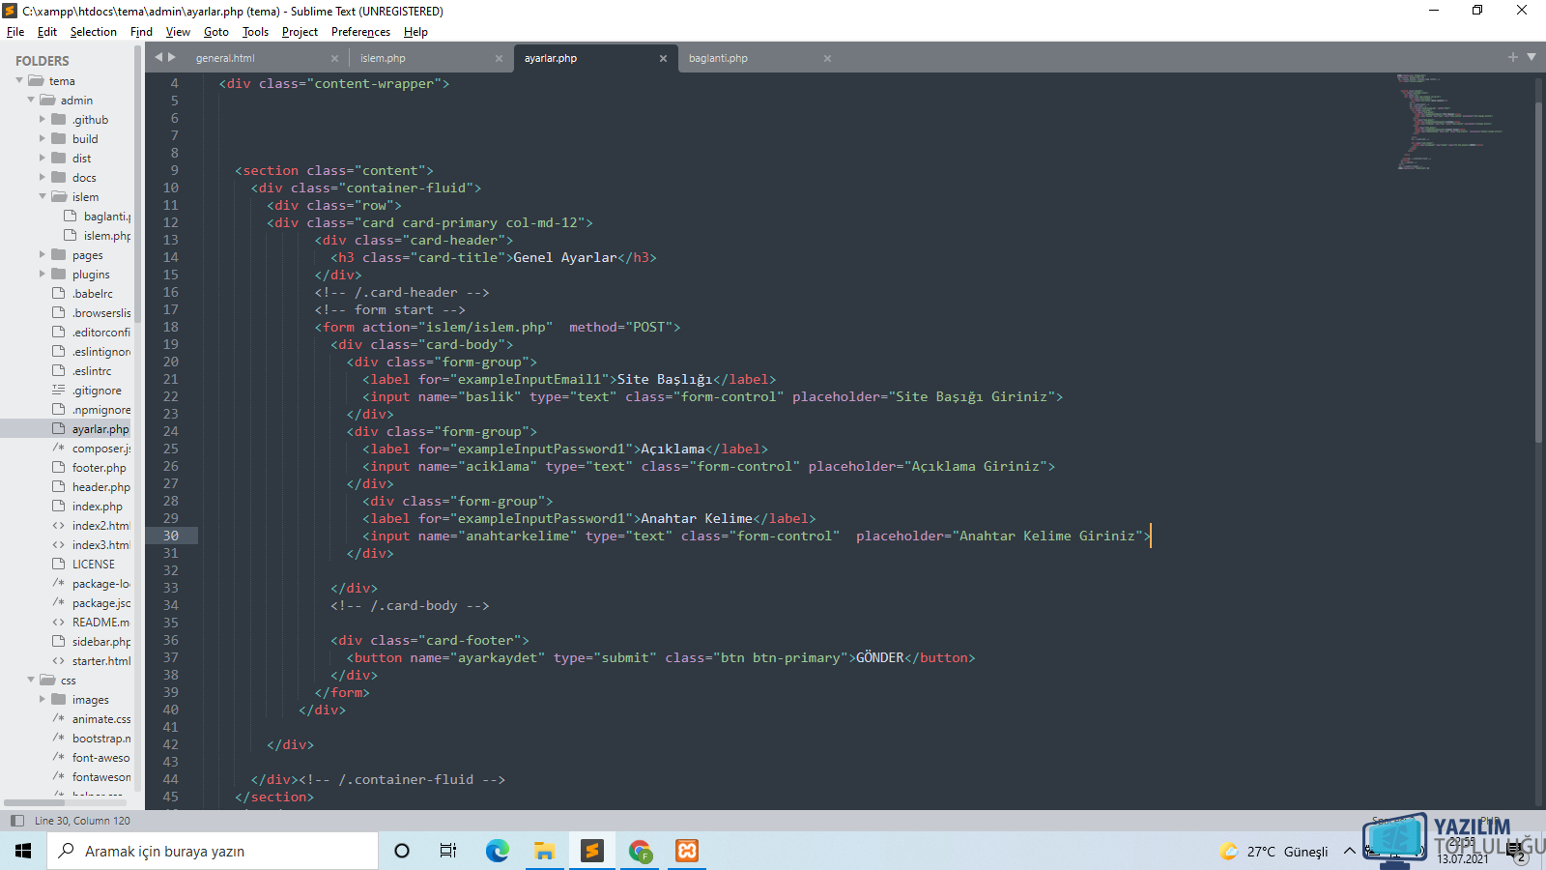Image resolution: width=1546 pixels, height=870 pixels.
Task: Open index.php from the sidebar
Action: (x=97, y=507)
